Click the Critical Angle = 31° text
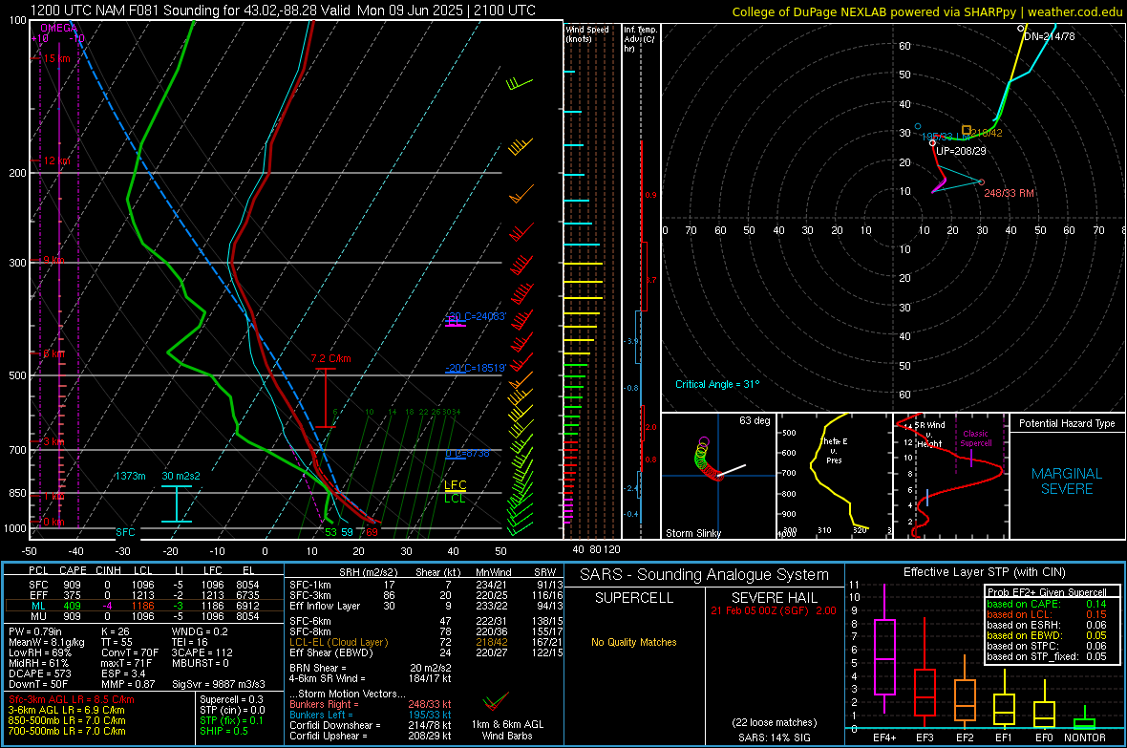Image resolution: width=1127 pixels, height=748 pixels. [717, 384]
